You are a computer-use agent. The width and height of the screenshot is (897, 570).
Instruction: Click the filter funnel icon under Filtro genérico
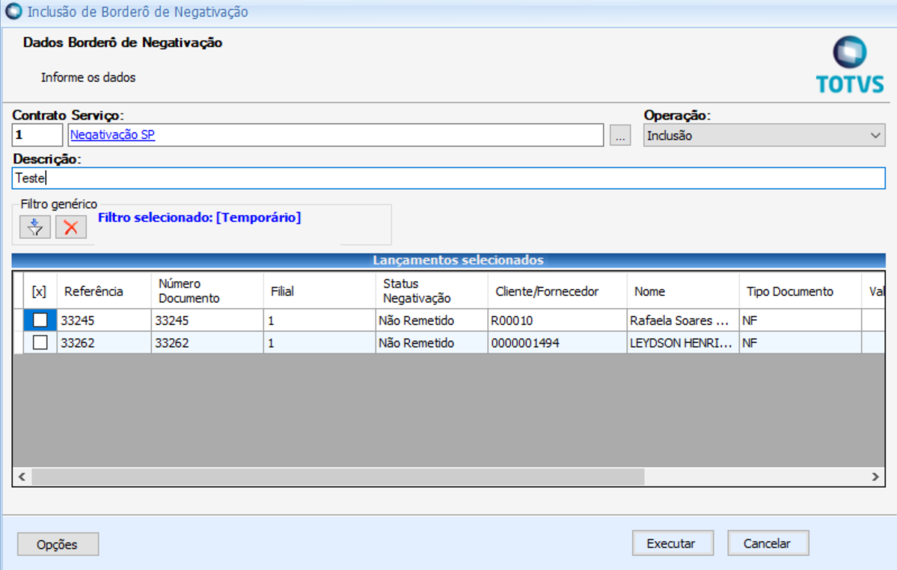click(x=35, y=227)
